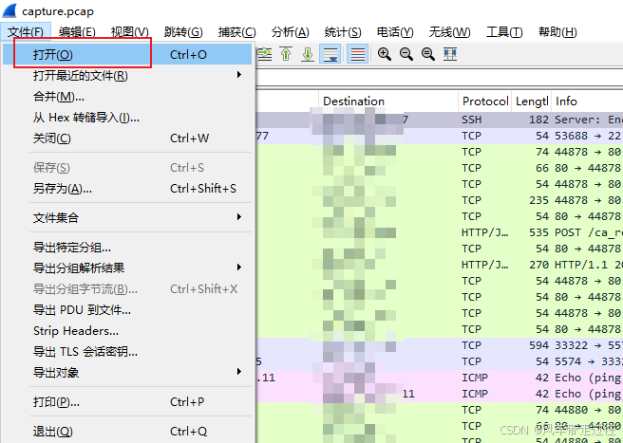623x443 pixels.
Task: Reset packet text to normal size
Action: coord(428,54)
